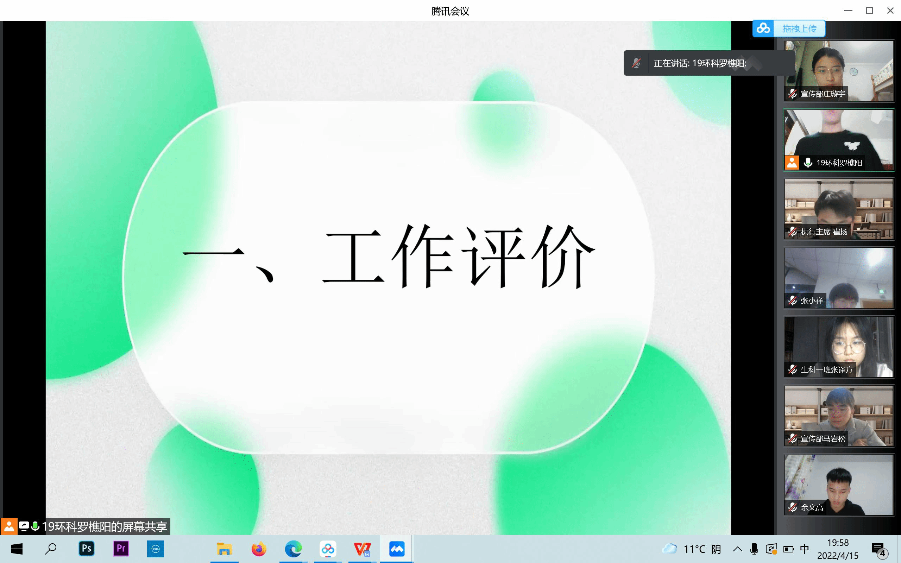Toggle the Chinese input method indicator
The image size is (901, 563).
804,549
